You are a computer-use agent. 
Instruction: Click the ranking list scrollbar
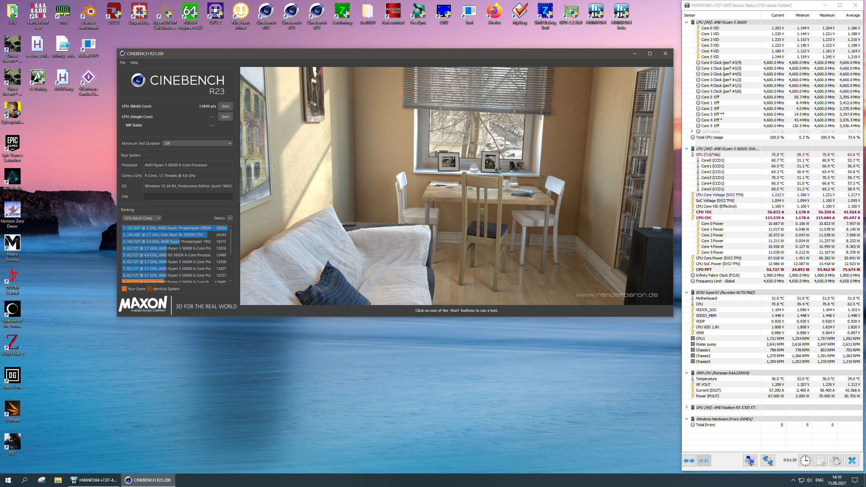(x=231, y=240)
